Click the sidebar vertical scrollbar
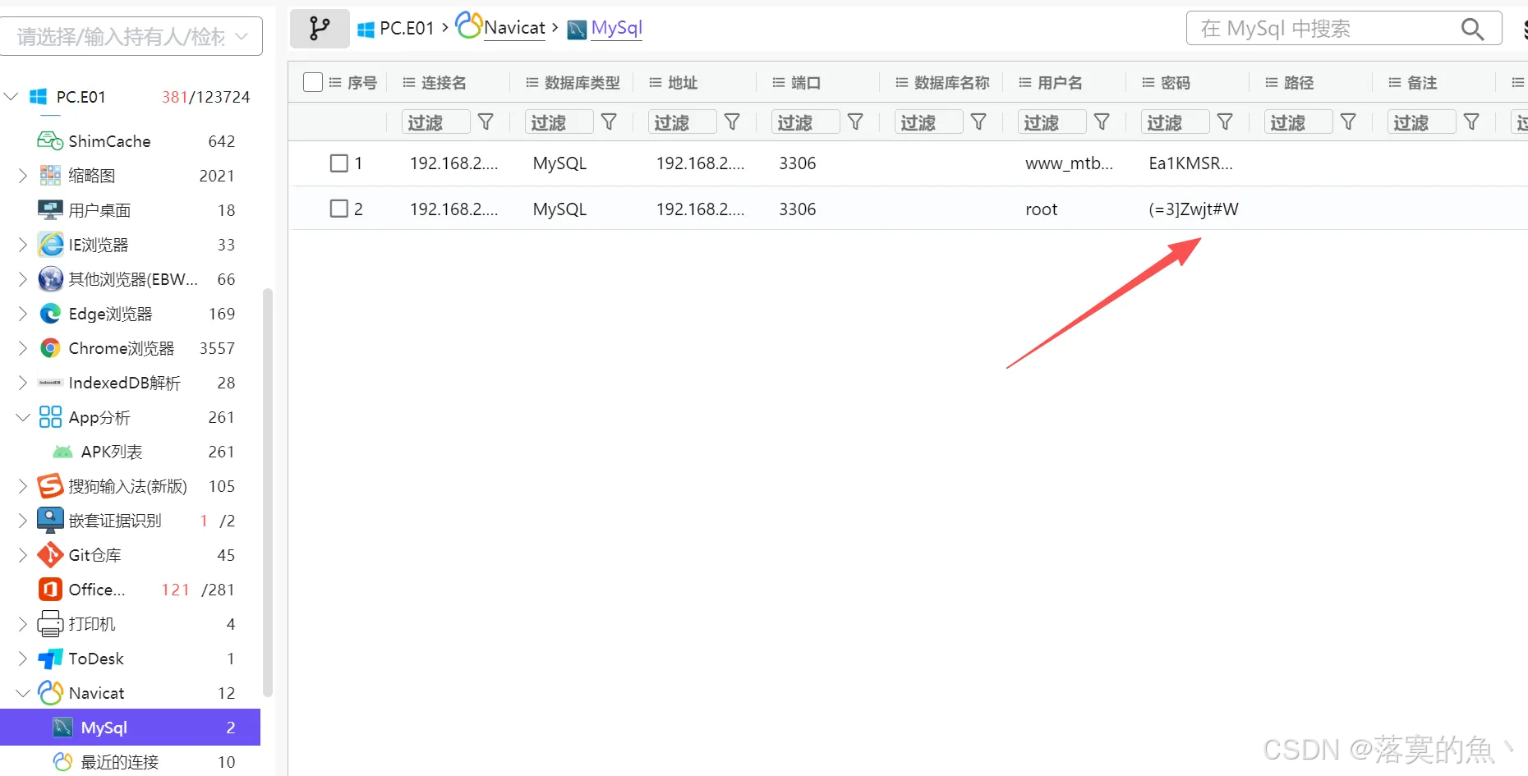Image resolution: width=1528 pixels, height=776 pixels. click(x=267, y=493)
